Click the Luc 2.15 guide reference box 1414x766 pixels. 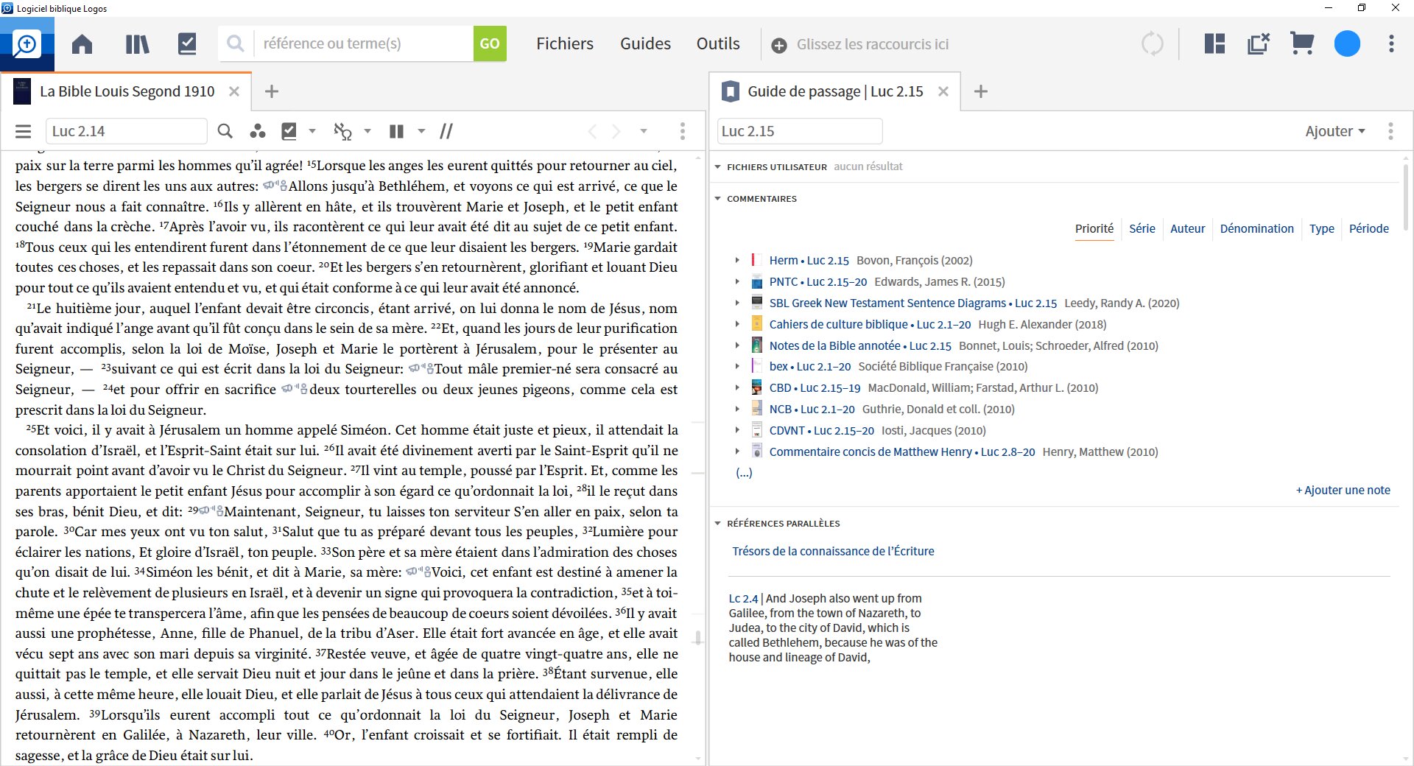click(x=800, y=131)
